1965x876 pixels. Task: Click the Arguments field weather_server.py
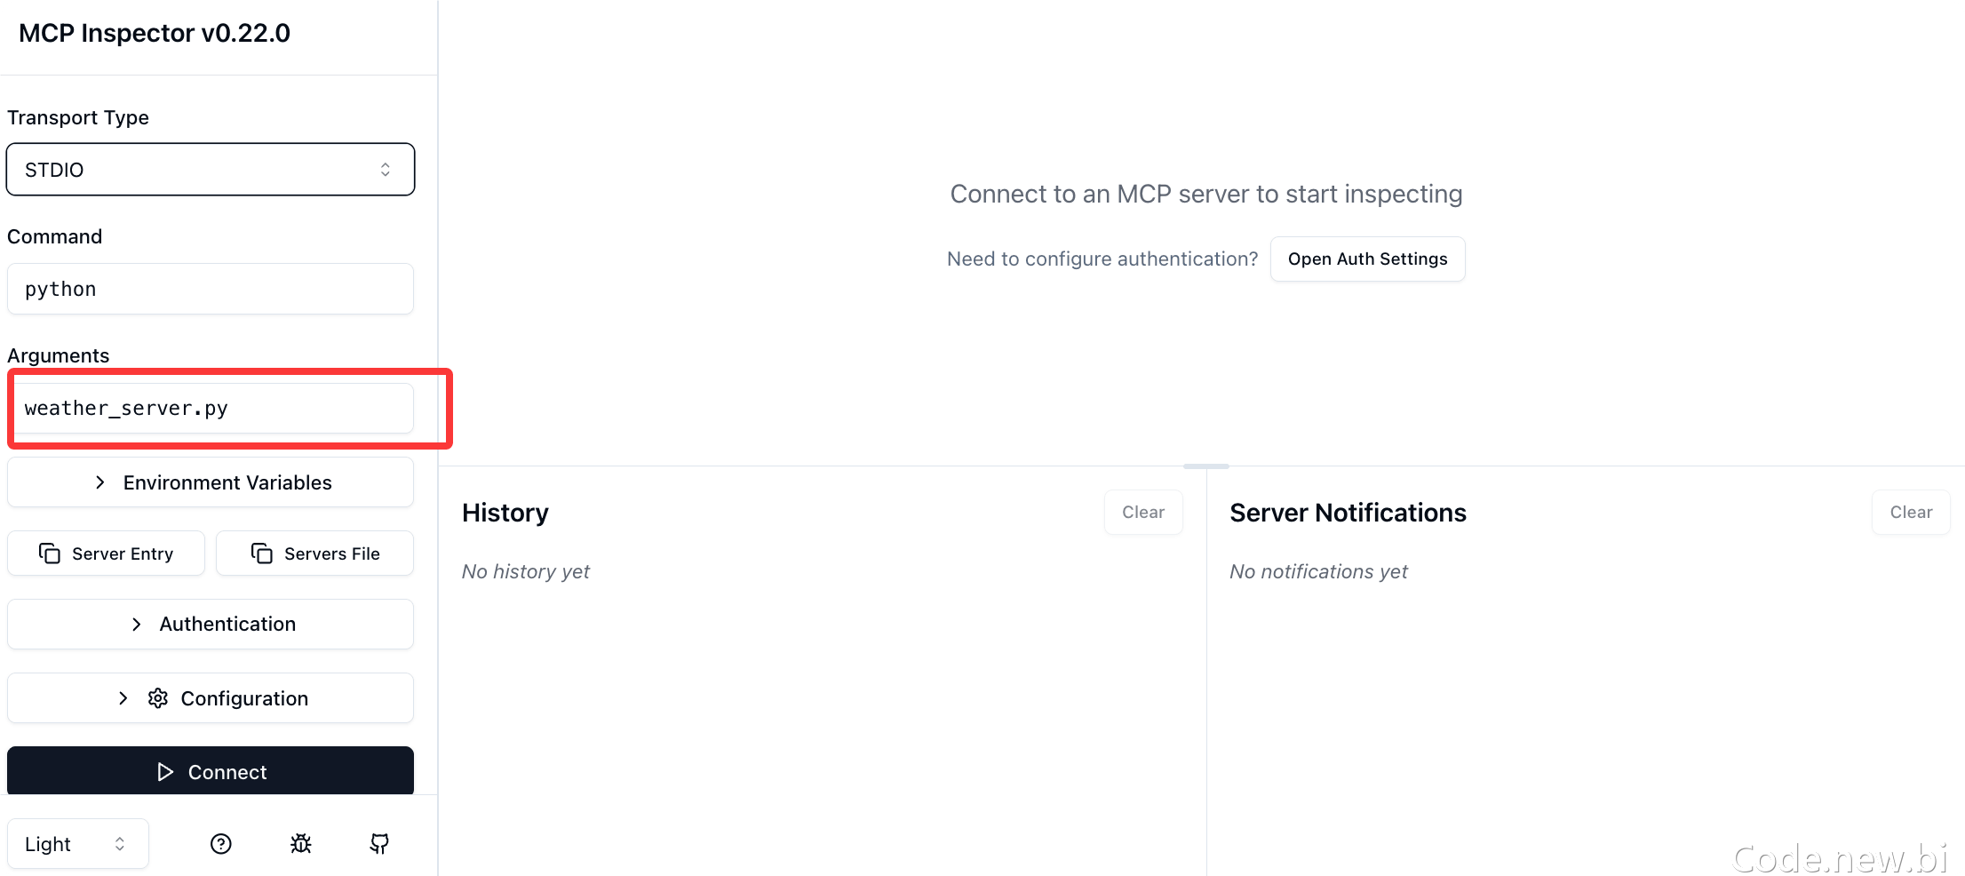[x=211, y=409]
